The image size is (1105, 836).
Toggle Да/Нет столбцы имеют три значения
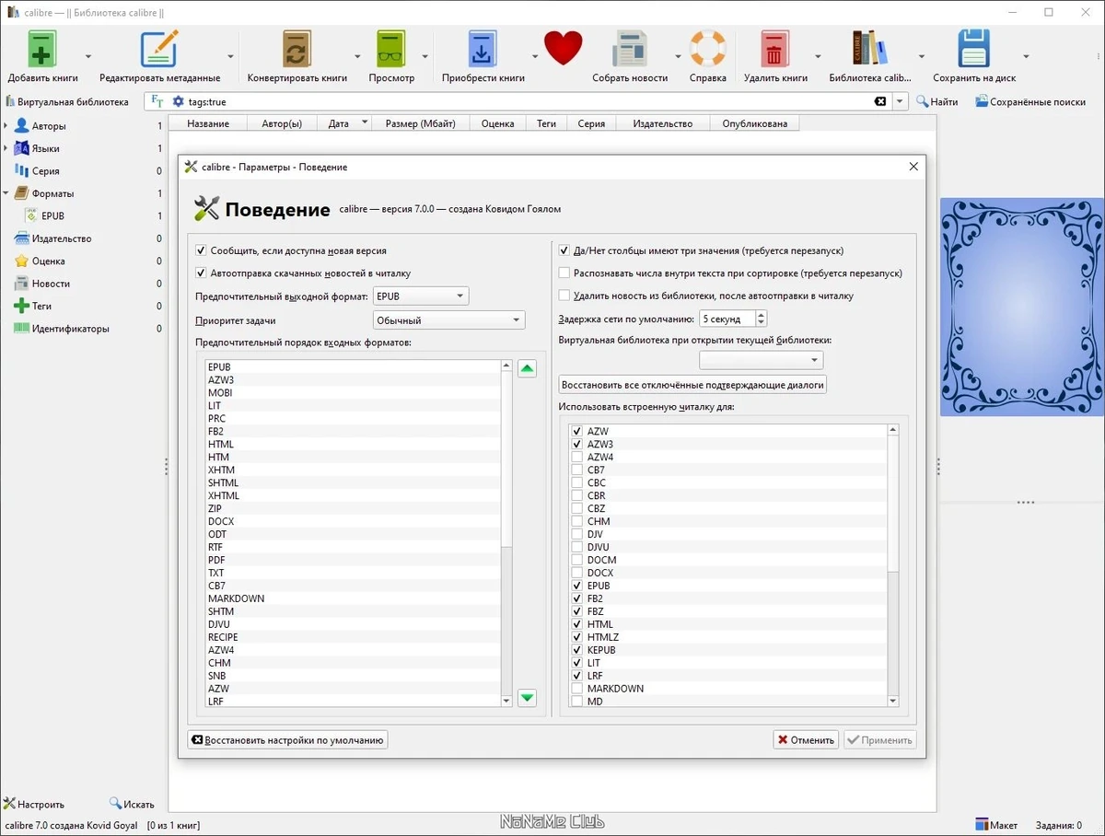pos(564,250)
